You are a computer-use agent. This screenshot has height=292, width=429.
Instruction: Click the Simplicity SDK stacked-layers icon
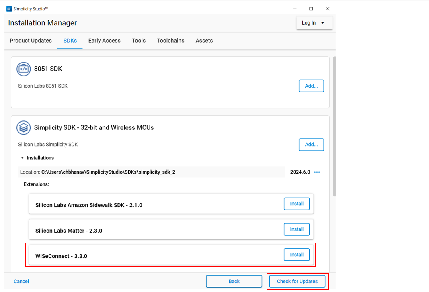tap(23, 127)
